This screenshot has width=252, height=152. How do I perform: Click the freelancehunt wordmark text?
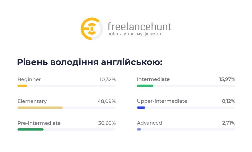tap(139, 26)
